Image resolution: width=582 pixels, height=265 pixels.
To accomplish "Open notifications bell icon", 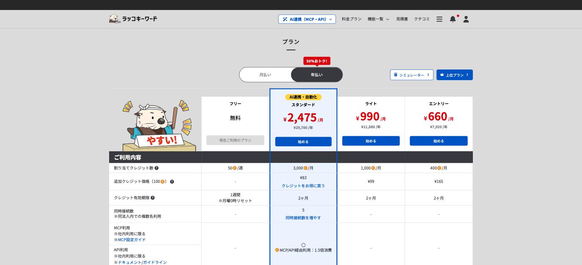I will coord(453,19).
